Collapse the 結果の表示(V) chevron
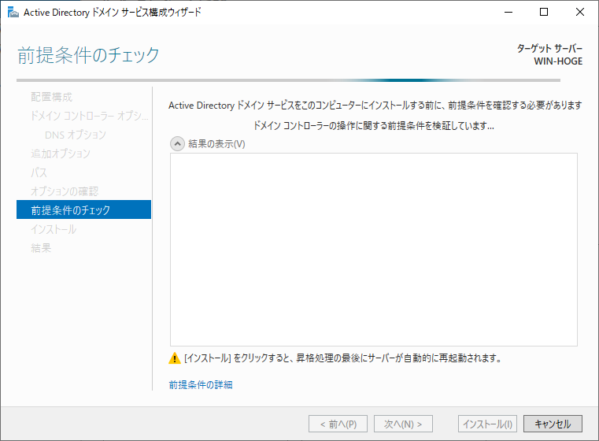The height and width of the screenshot is (441, 599). (177, 144)
